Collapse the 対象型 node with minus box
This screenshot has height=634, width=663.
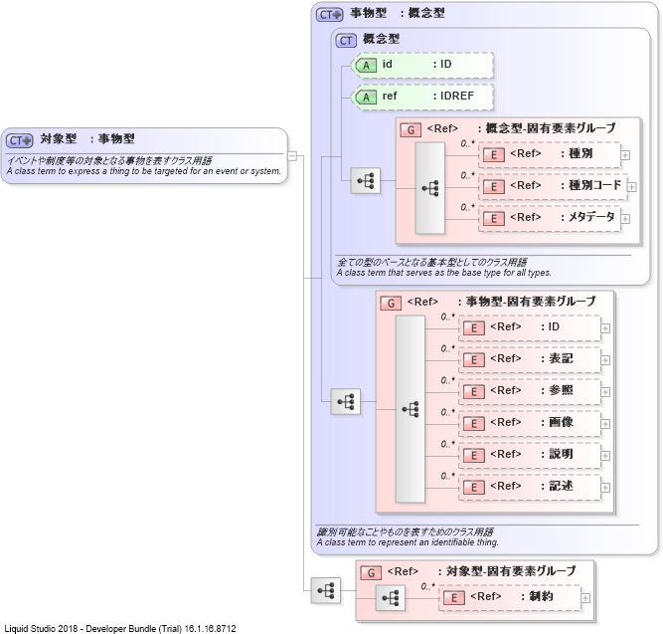point(292,156)
